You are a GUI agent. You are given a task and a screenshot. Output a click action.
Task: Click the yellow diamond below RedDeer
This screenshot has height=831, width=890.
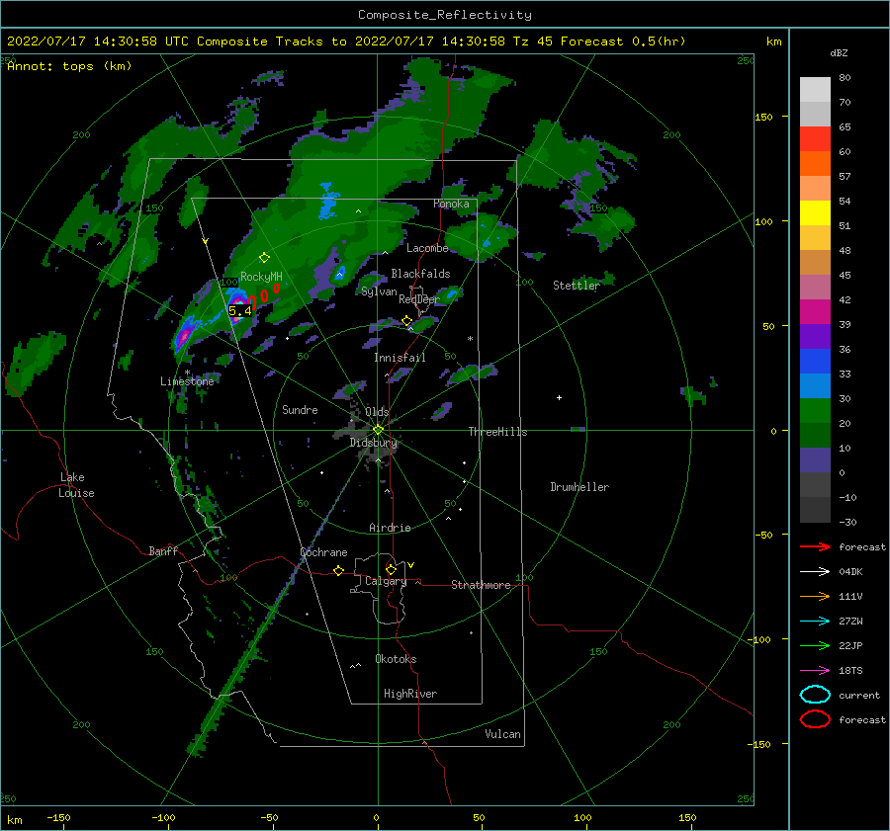pyautogui.click(x=407, y=320)
